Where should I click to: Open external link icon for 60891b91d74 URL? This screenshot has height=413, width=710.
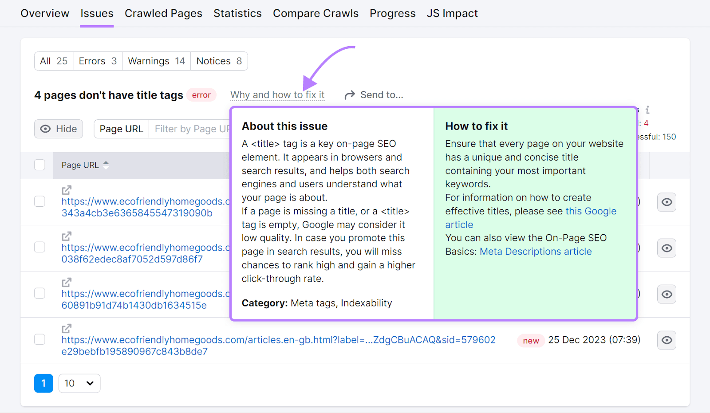[x=67, y=283]
